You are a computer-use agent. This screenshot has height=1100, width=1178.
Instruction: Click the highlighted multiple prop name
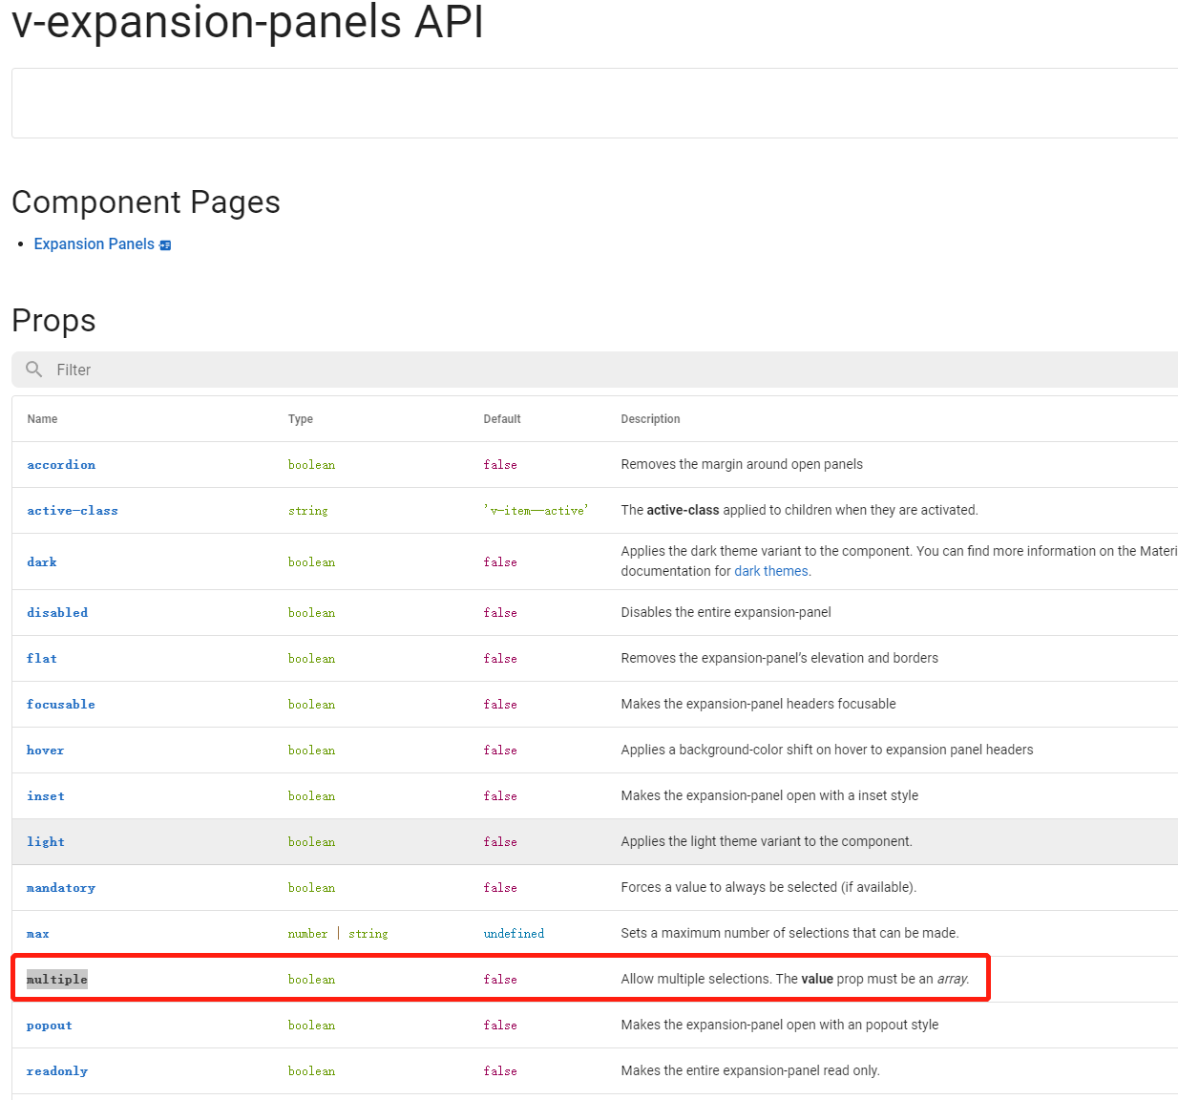click(x=57, y=980)
